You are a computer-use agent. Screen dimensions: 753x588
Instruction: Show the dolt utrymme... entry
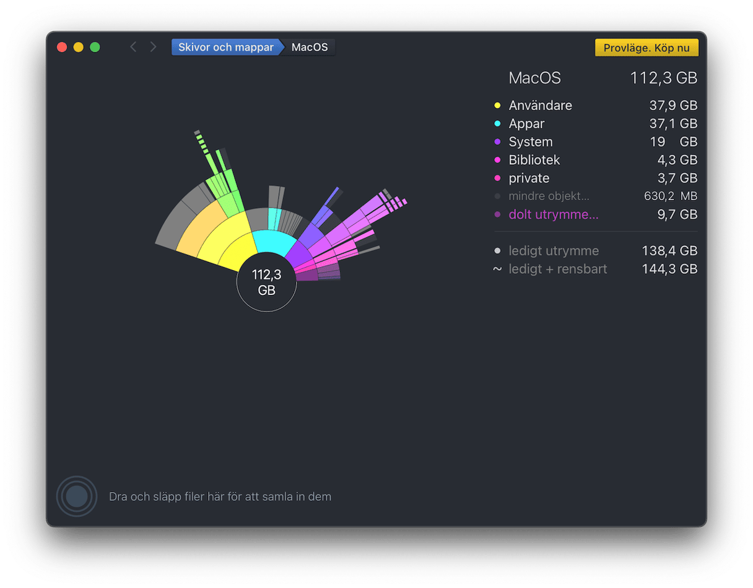click(x=595, y=214)
